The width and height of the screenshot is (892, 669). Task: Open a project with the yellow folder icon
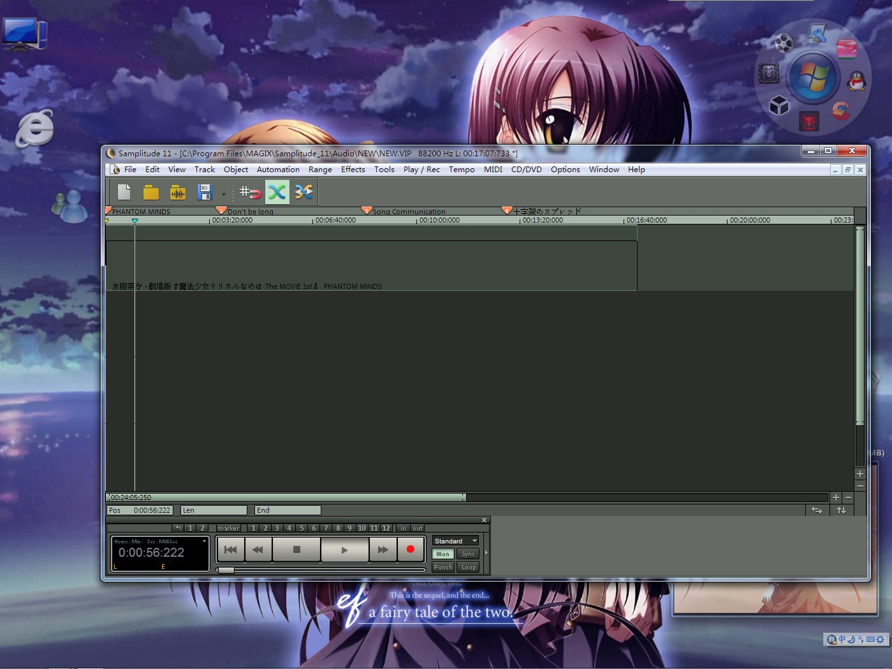point(151,192)
